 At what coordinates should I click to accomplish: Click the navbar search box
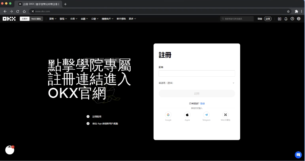(x=237, y=19)
